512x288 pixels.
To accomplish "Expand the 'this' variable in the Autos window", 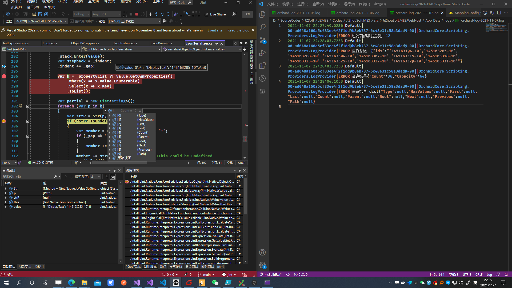I will point(6,202).
